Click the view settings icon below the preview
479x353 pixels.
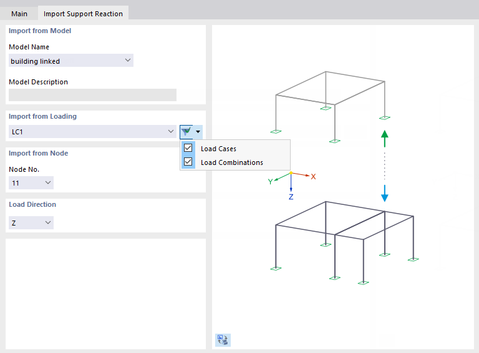pyautogui.click(x=223, y=340)
